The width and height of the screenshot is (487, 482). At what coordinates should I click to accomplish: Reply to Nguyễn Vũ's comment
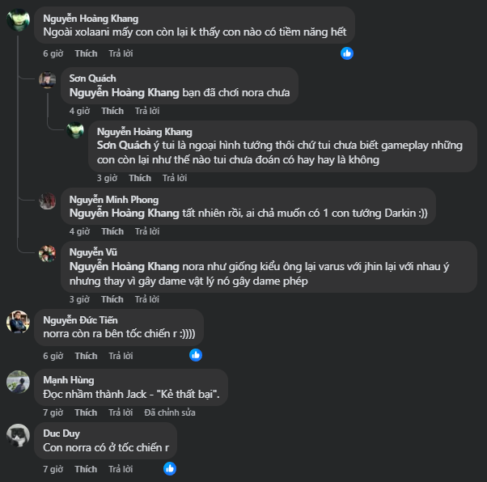pos(147,299)
